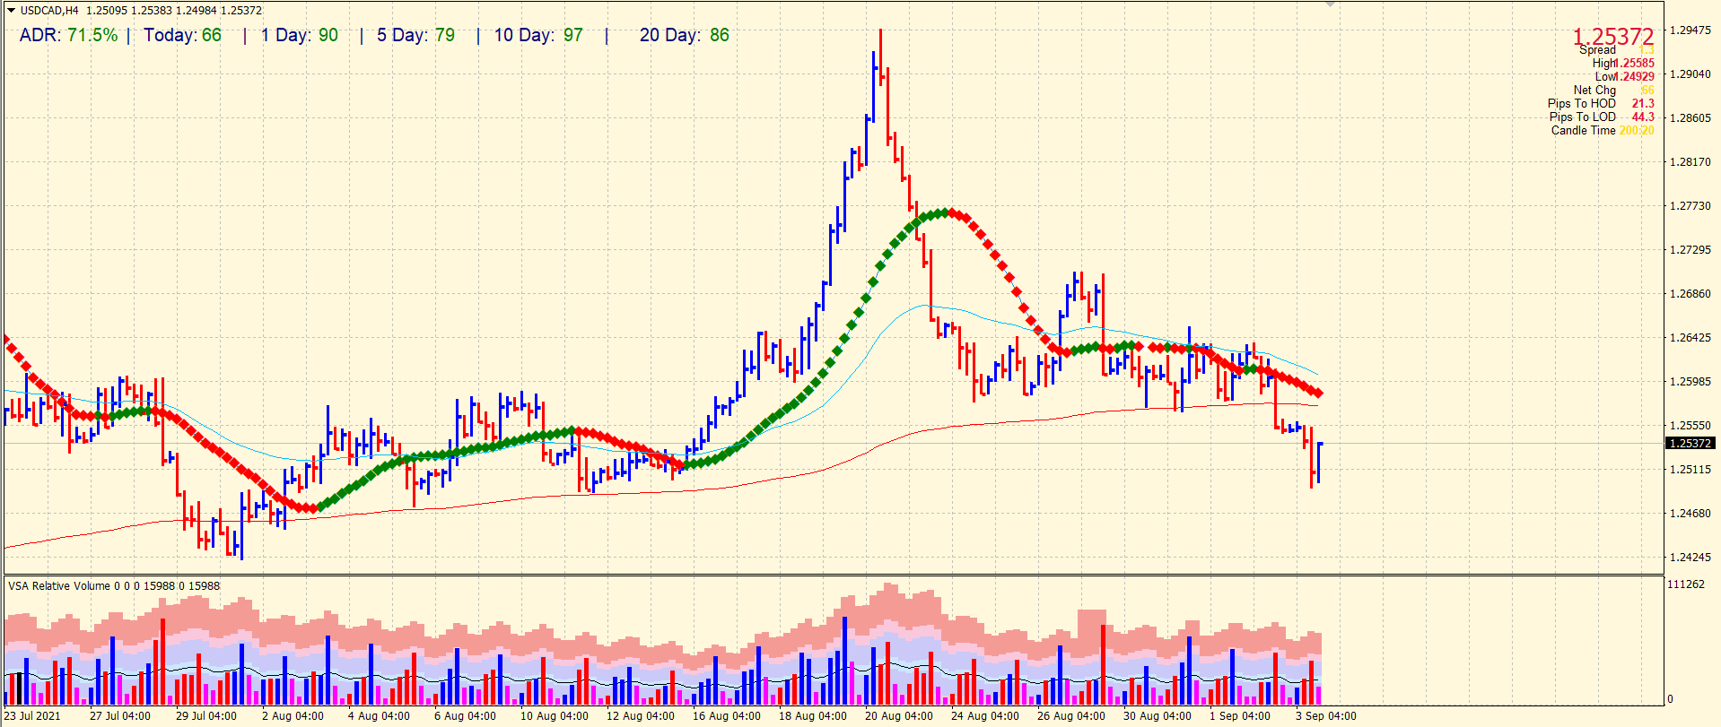The image size is (1721, 727).
Task: Click the 10 Day: 97 range label
Action: tap(538, 35)
